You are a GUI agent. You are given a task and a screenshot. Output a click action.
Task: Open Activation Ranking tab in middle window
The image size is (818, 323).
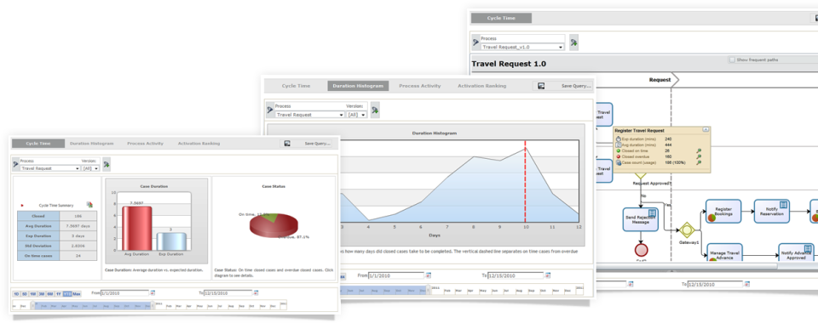[481, 86]
